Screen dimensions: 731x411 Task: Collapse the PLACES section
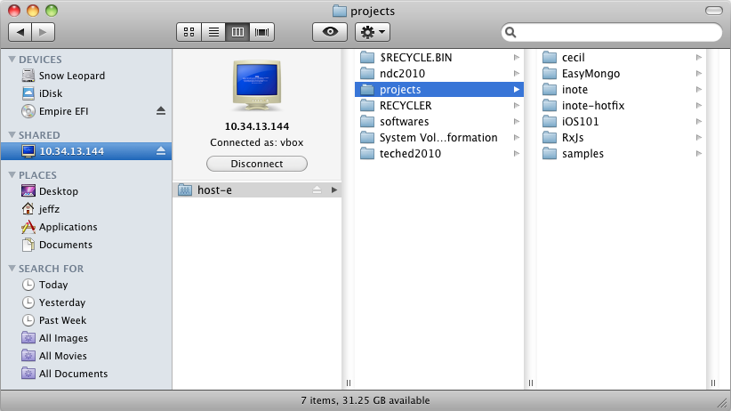tap(12, 175)
